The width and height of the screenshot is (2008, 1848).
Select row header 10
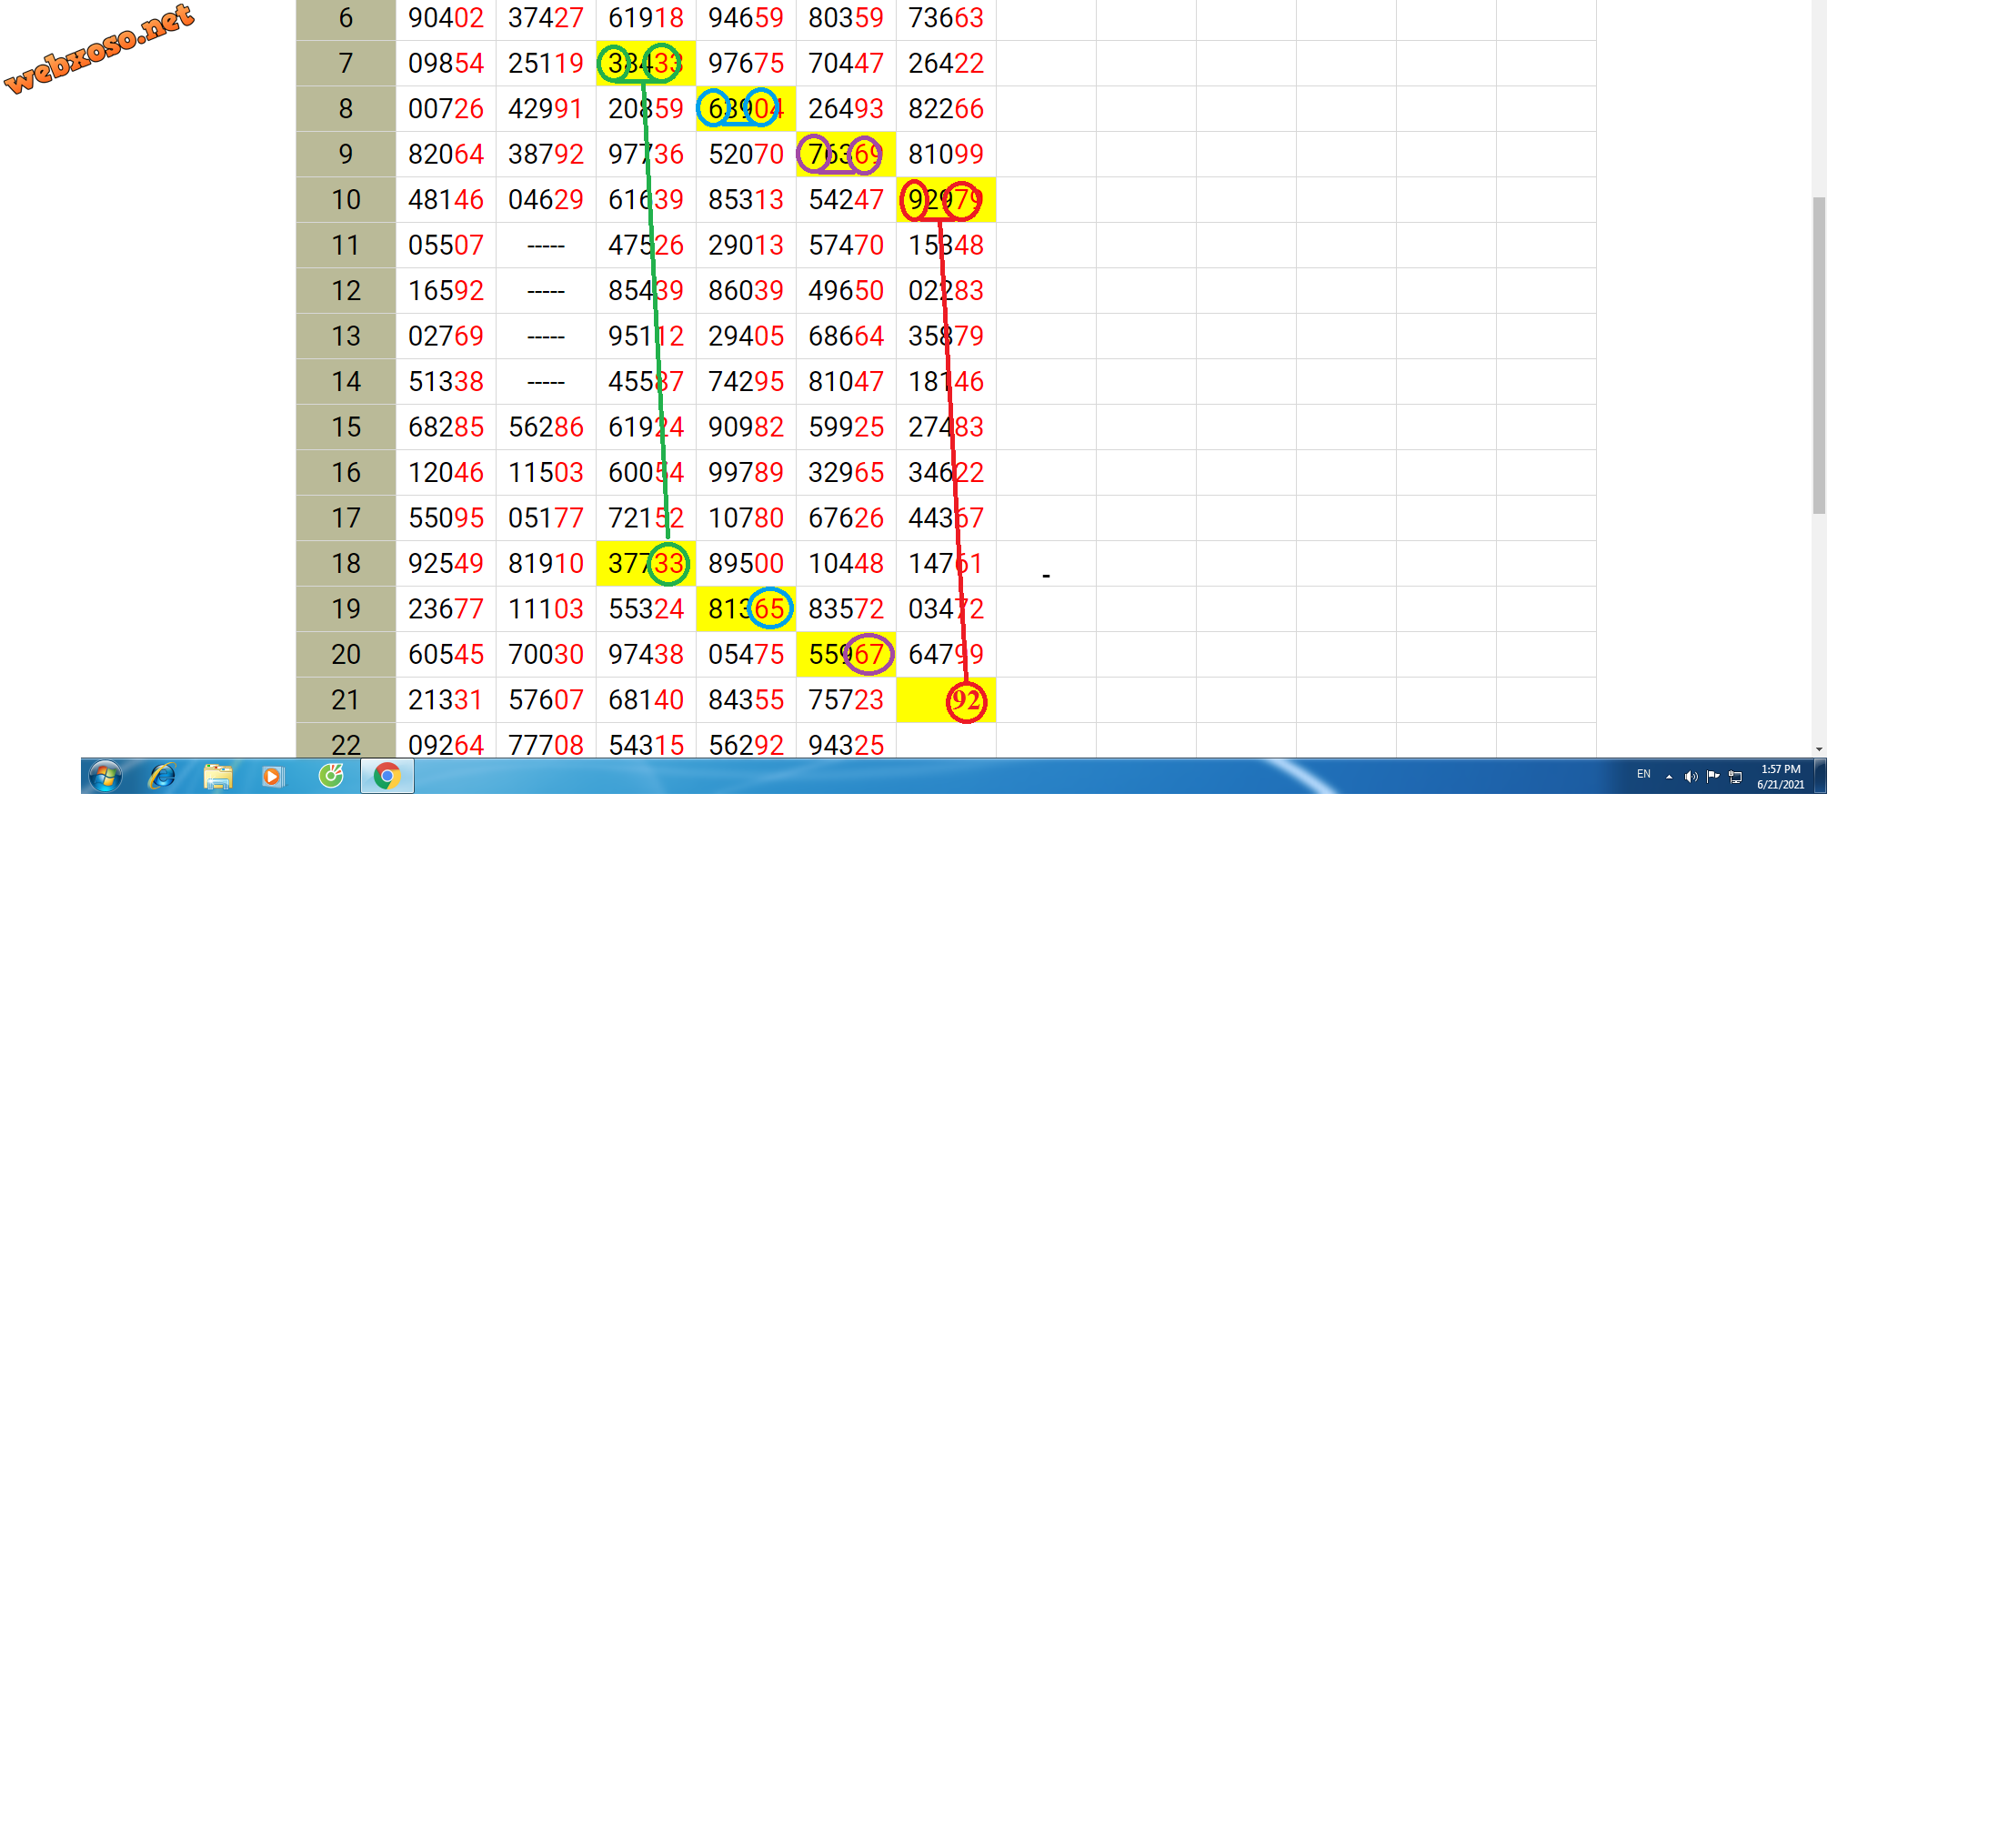(x=346, y=200)
